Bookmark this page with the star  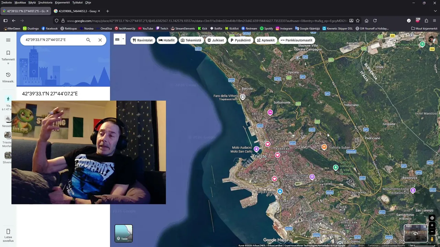click(x=358, y=21)
